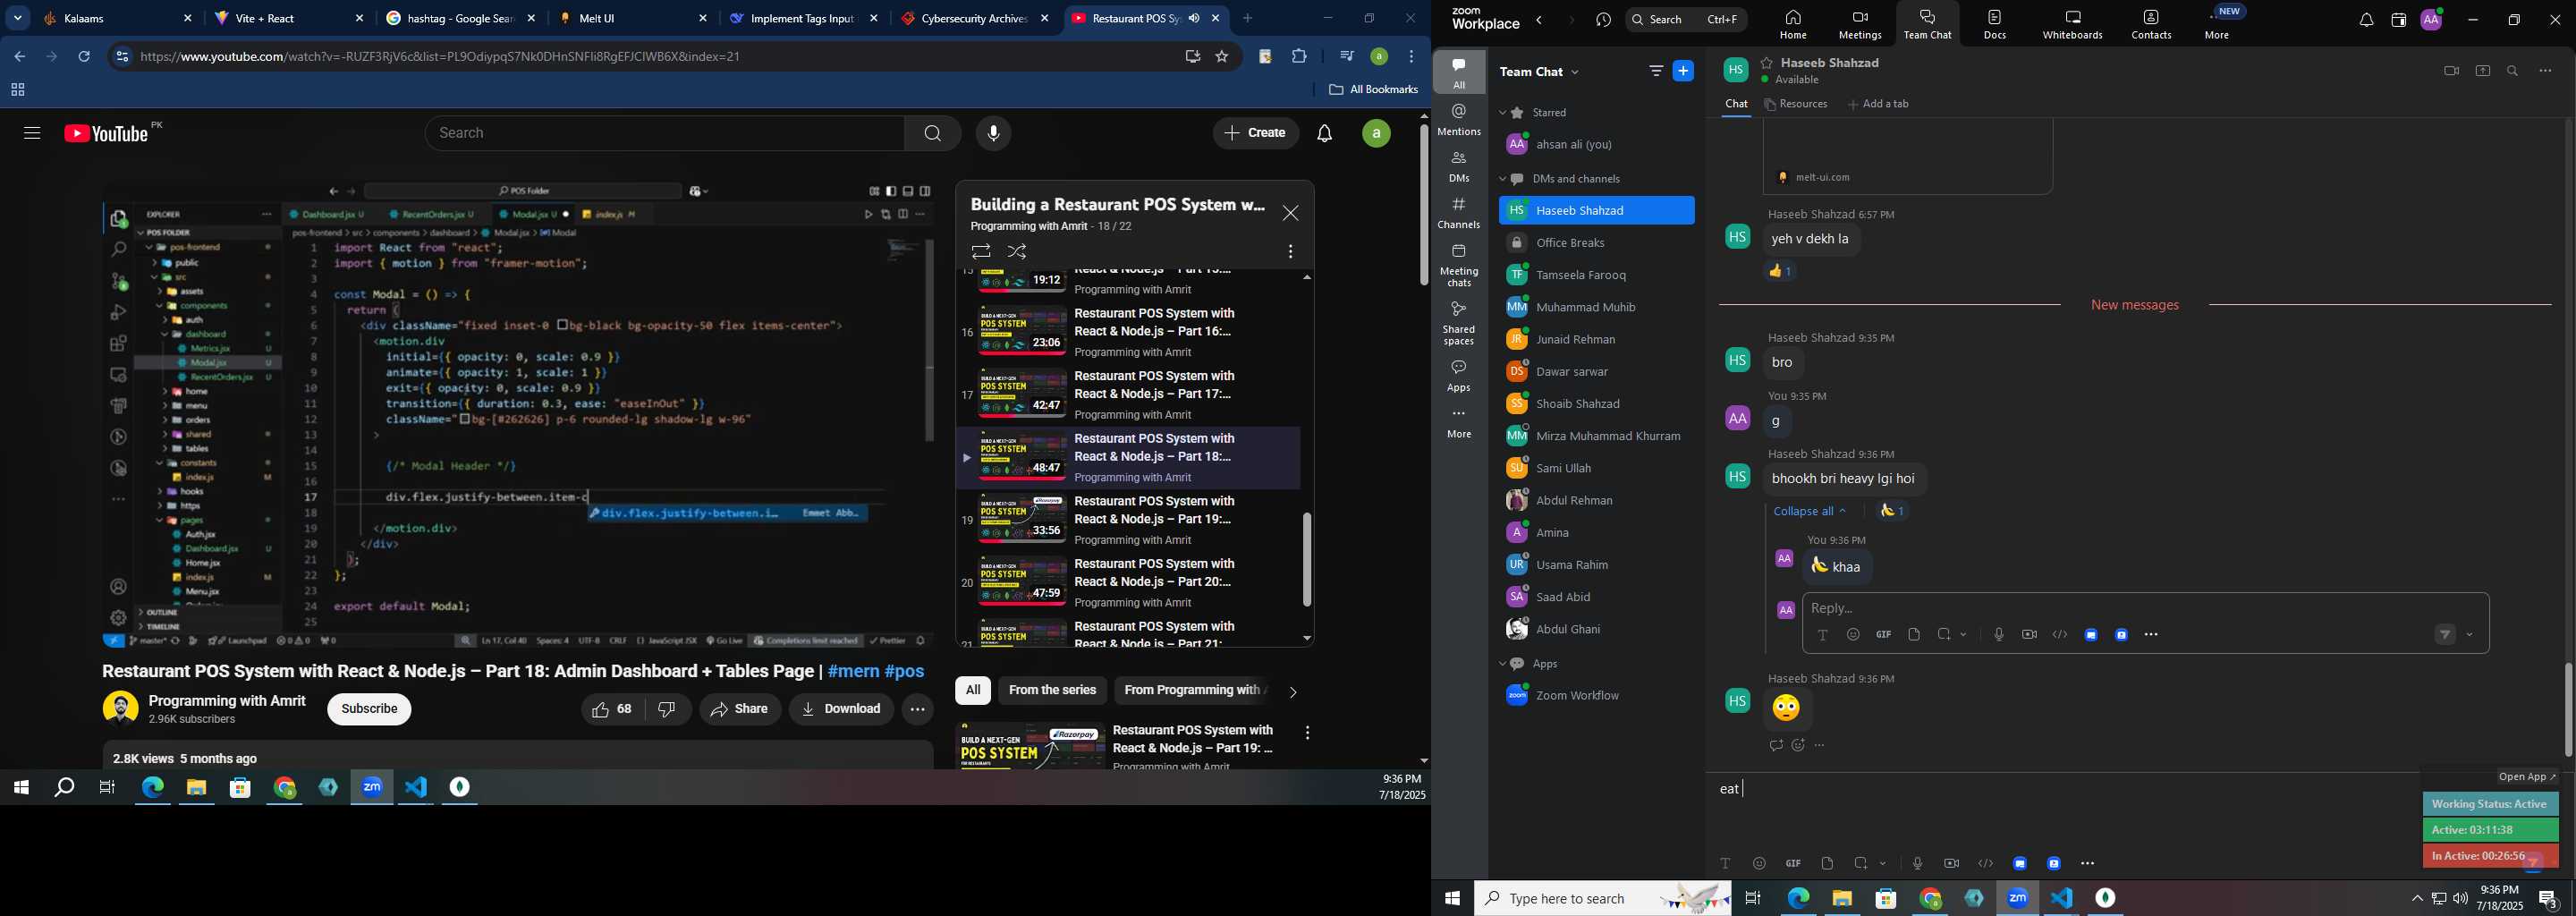Click YouTube Create button
The height and width of the screenshot is (916, 2576).
click(1255, 133)
